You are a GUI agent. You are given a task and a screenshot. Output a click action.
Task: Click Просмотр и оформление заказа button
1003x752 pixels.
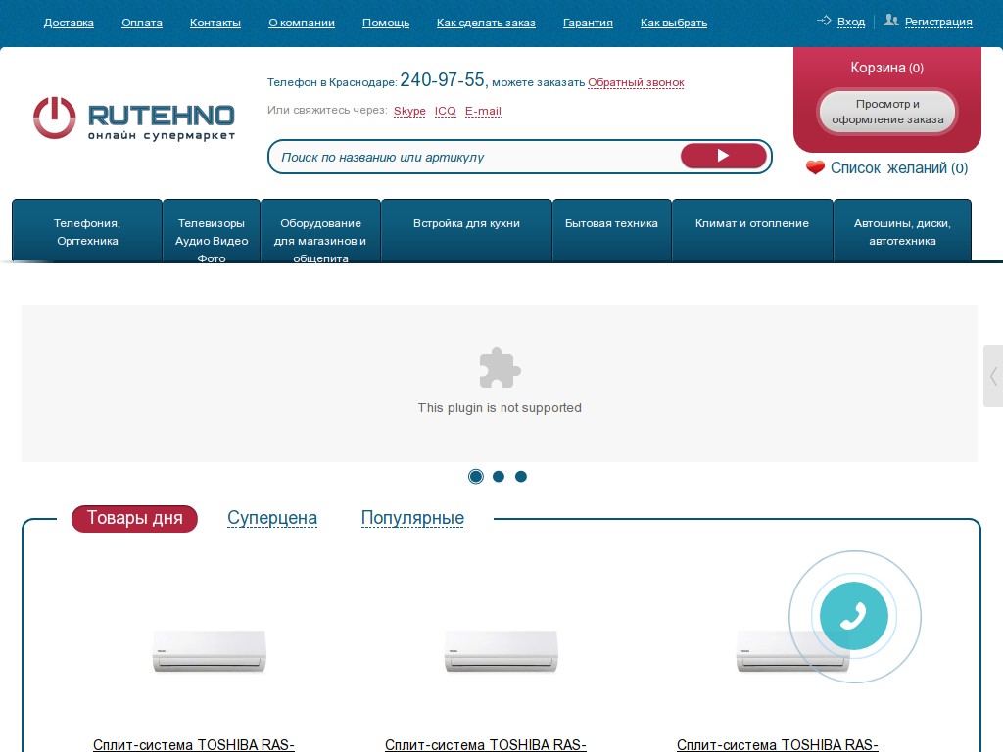(887, 112)
